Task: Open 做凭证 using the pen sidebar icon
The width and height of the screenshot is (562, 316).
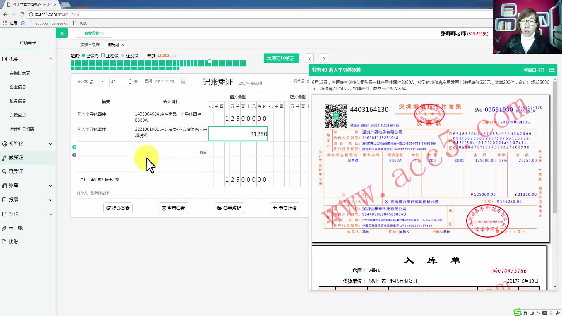Action: point(4,157)
